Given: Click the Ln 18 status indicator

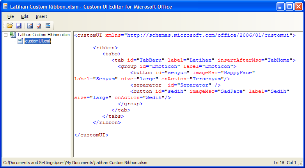Looking at the screenshot, I should click(x=279, y=163).
